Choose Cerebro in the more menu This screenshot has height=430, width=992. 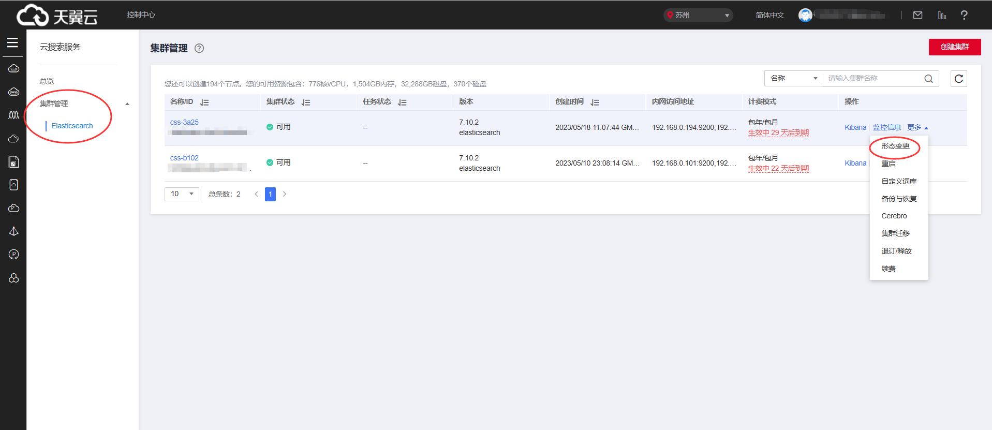coord(894,216)
